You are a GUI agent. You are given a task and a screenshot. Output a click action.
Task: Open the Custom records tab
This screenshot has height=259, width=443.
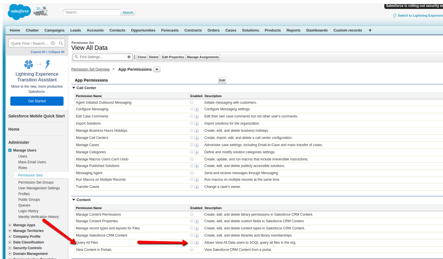coord(348,30)
